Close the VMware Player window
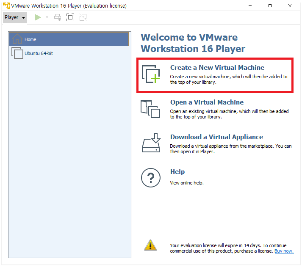 pos(290,6)
